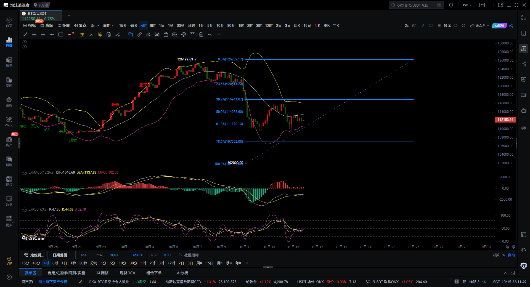Open the 自定义指标/回测/实盘 tab

coord(66,273)
